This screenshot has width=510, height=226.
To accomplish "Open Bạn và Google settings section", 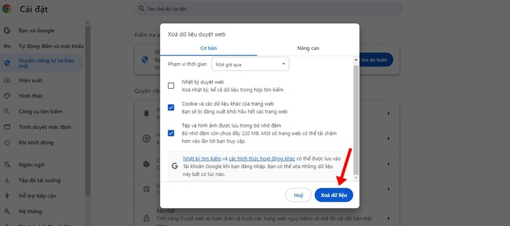I will (37, 31).
